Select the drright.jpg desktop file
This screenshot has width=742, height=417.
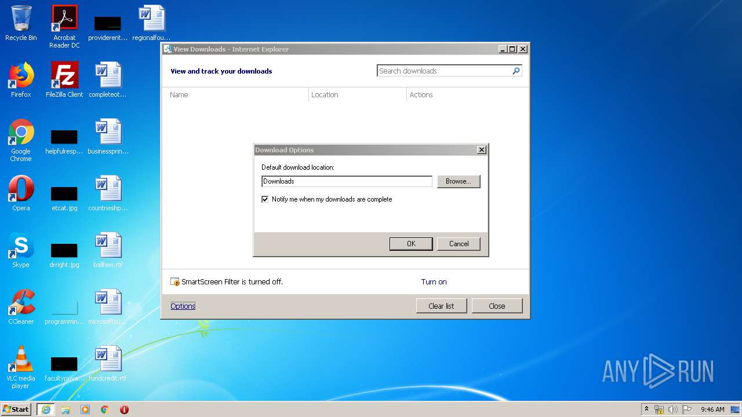point(64,255)
